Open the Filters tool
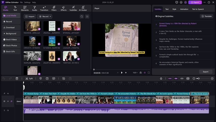The image size is (216, 122). (x=54, y=8)
